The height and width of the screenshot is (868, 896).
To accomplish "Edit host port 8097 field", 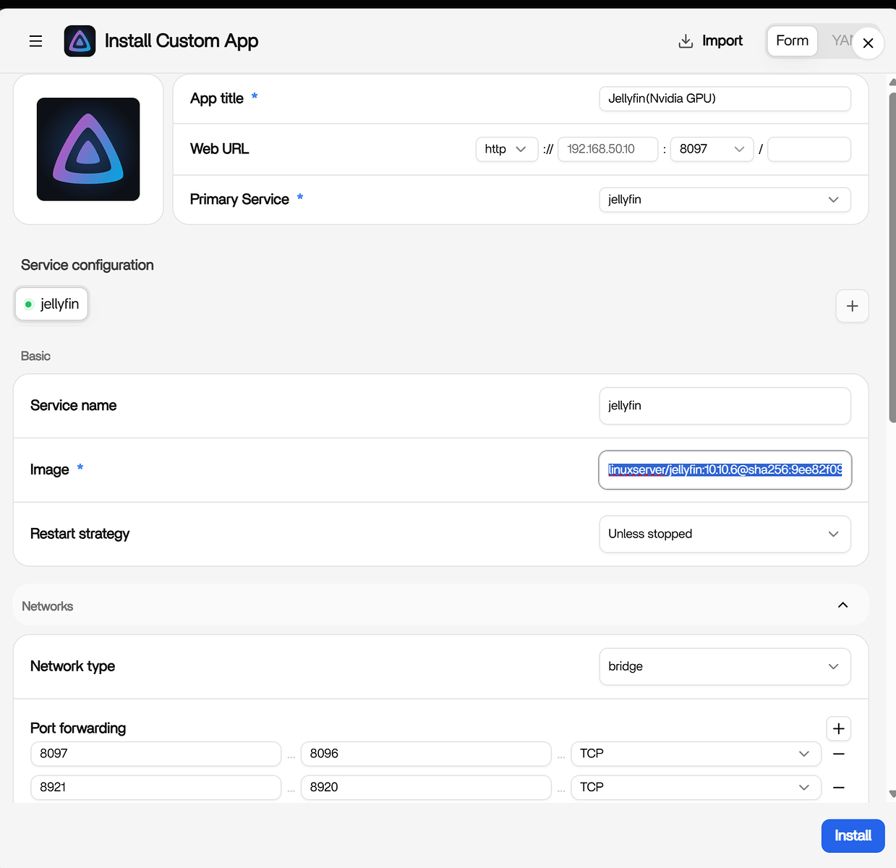I will point(155,754).
